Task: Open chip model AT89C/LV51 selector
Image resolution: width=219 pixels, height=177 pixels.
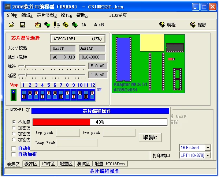Action: coord(78,39)
